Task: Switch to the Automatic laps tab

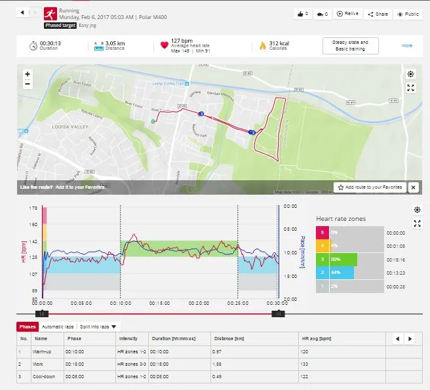Action: click(58, 326)
